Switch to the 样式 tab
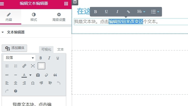The height and width of the screenshot is (106, 188). pos(34,17)
